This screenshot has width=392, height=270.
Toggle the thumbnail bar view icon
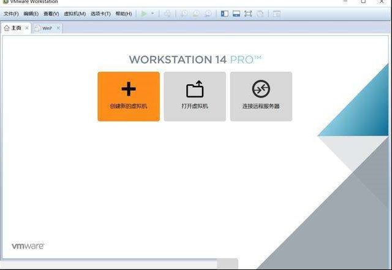click(236, 13)
